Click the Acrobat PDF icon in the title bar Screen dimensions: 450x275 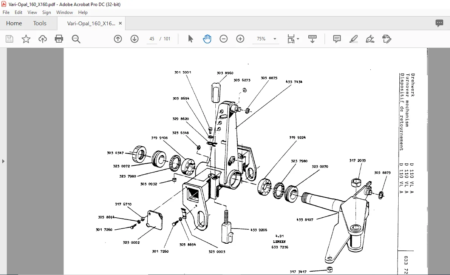[x=4, y=4]
